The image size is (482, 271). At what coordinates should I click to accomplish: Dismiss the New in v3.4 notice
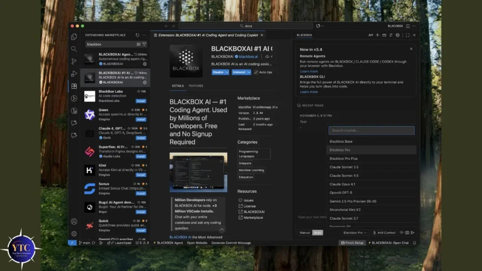click(x=411, y=49)
